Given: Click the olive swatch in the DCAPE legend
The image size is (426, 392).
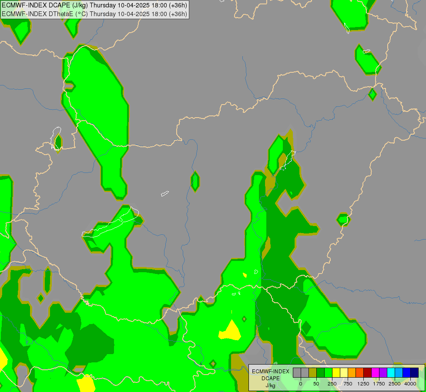Looking at the screenshot, I should click(313, 372).
